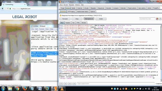Open the Notepad Help menu

[52, 29]
